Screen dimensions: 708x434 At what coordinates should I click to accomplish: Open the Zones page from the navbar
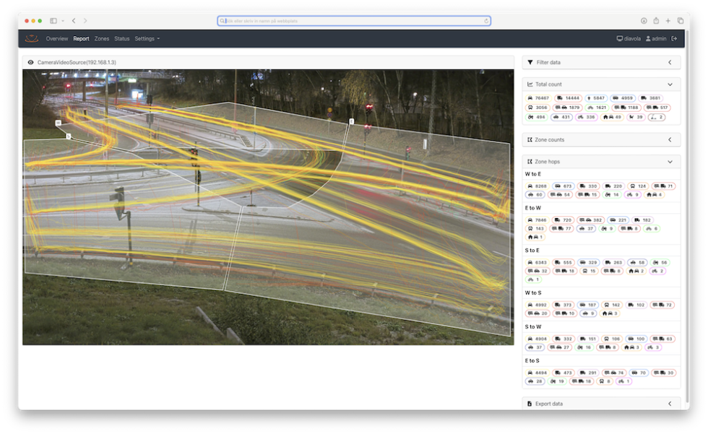[101, 38]
